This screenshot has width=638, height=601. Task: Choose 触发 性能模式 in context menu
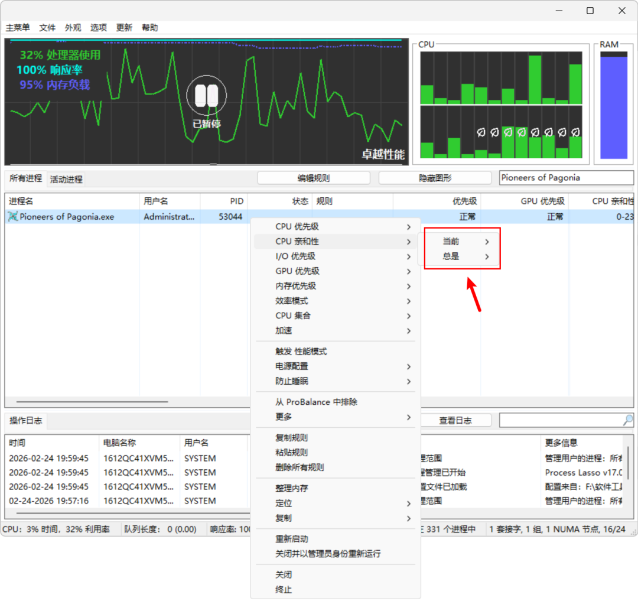[336, 352]
